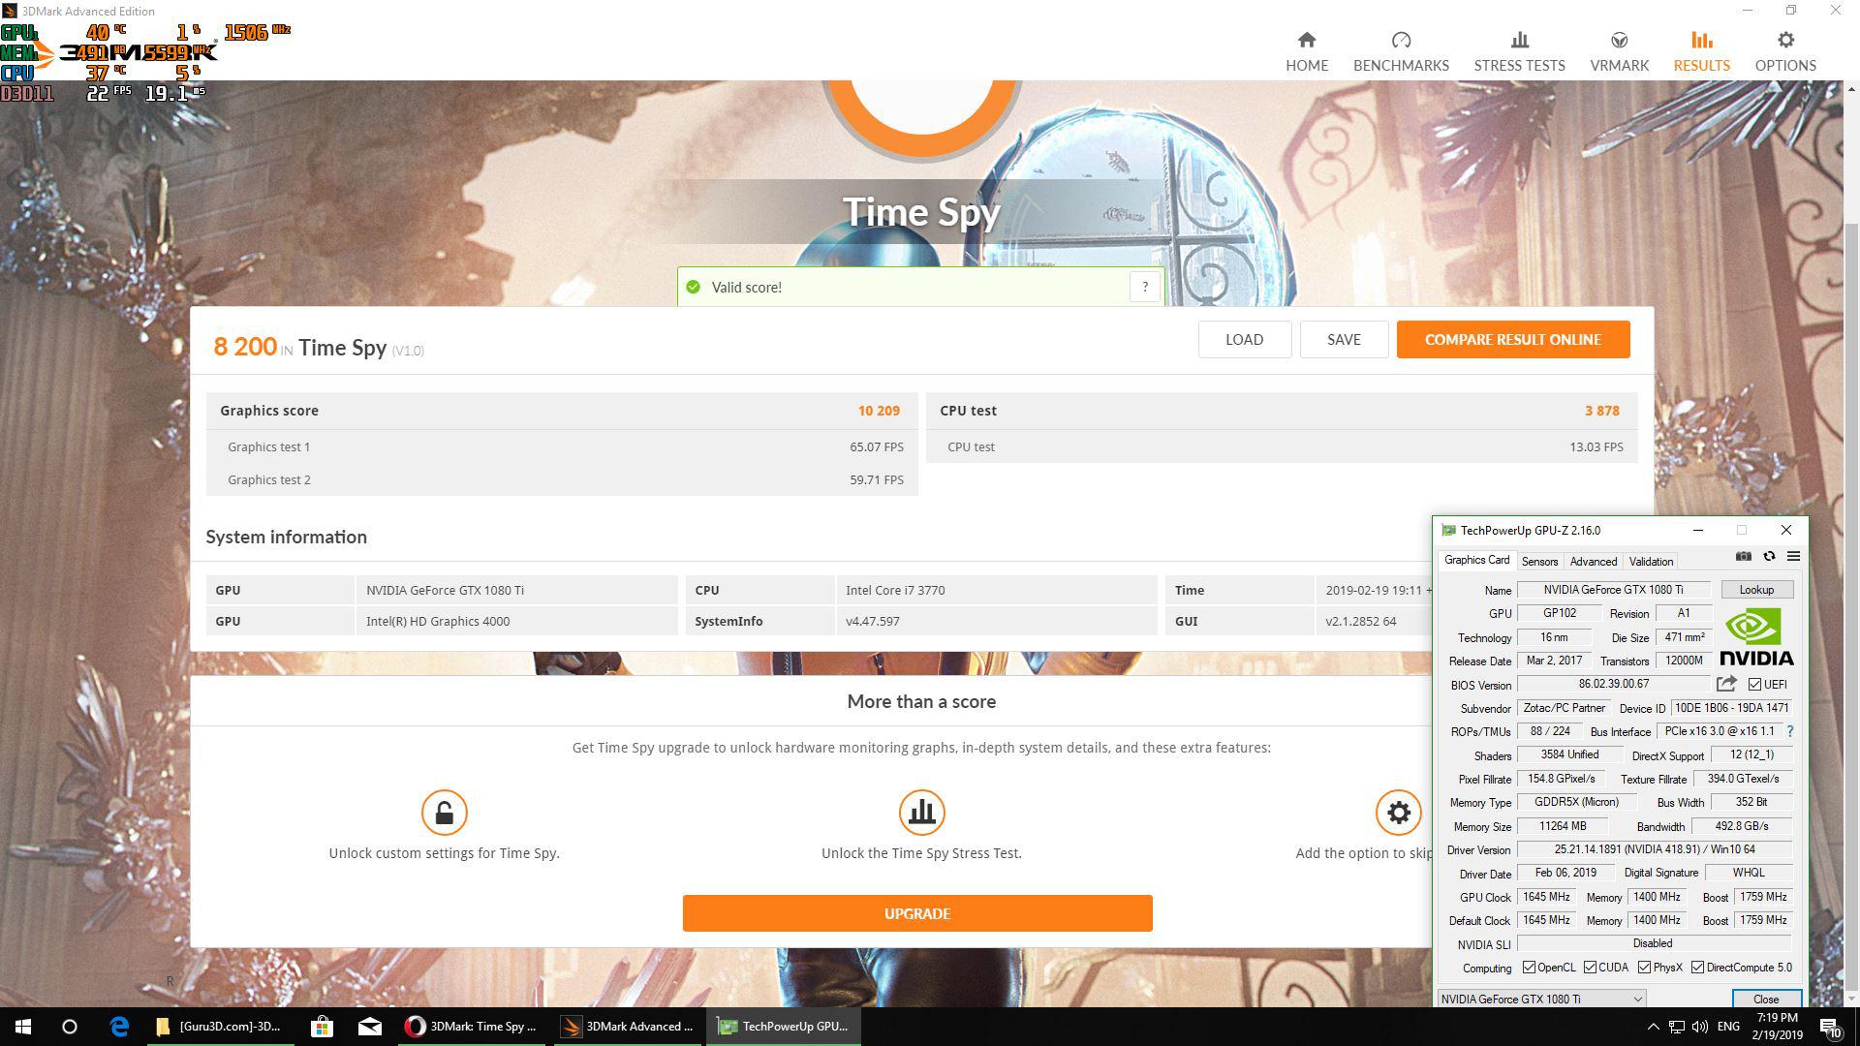Viewport: 1860px width, 1046px height.
Task: Toggle the OpenCL checkbox
Action: coord(1529,968)
